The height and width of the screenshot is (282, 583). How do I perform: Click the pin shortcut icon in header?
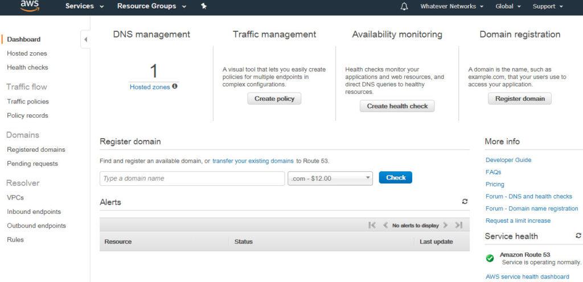click(204, 6)
